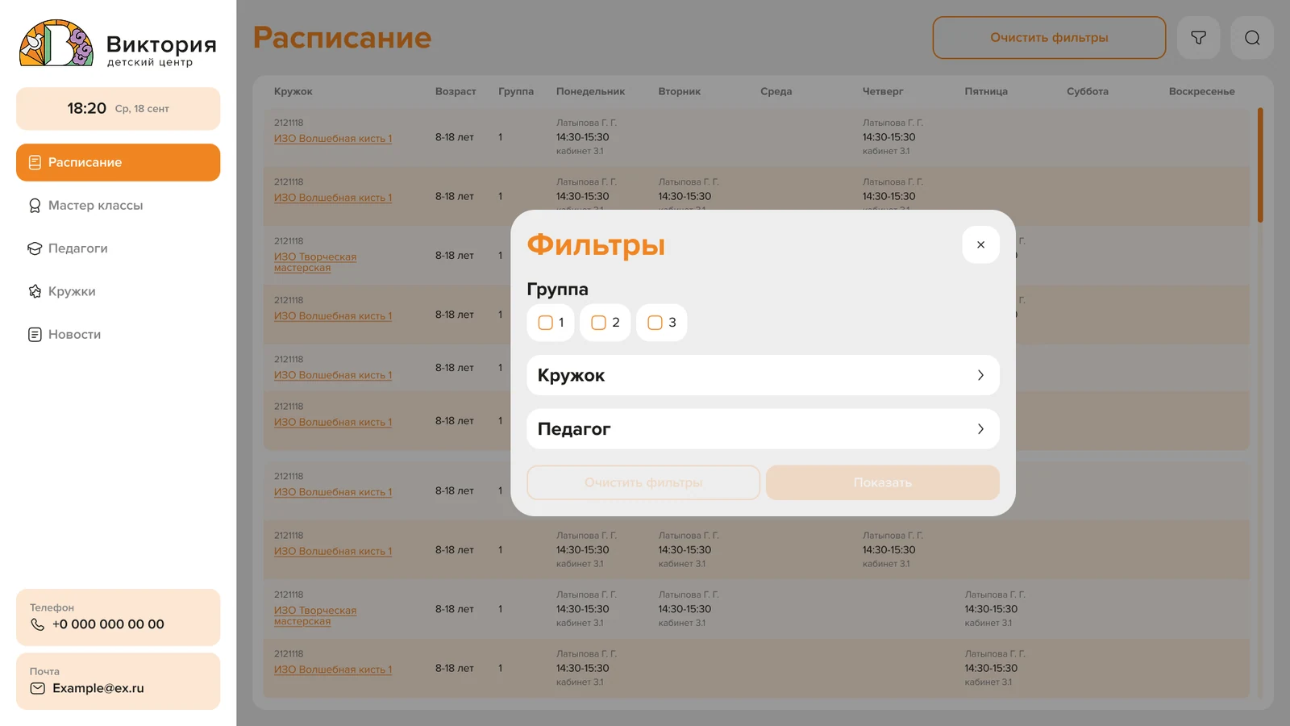Click Очистить фильтры in the top bar
Screen dimensions: 1290x726
tap(1049, 38)
